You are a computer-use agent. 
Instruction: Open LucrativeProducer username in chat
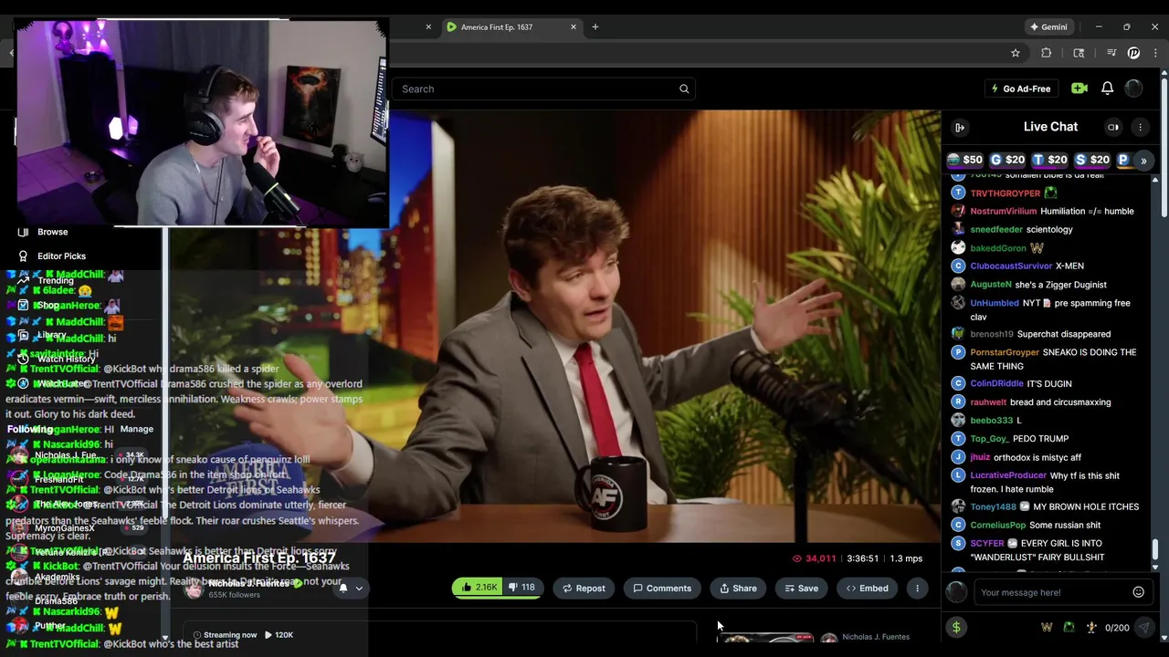[1008, 475]
